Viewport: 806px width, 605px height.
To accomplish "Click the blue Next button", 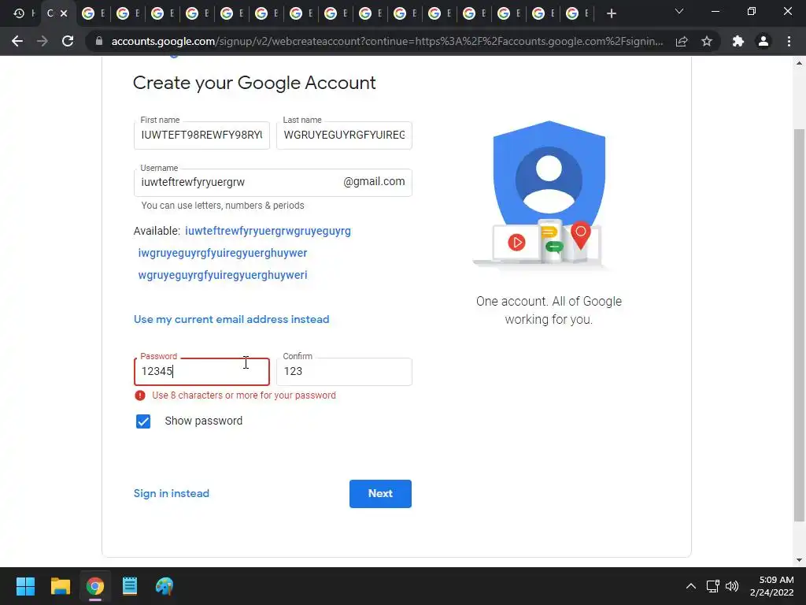I will point(380,494).
